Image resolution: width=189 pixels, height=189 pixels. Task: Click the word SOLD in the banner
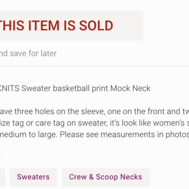96,25
